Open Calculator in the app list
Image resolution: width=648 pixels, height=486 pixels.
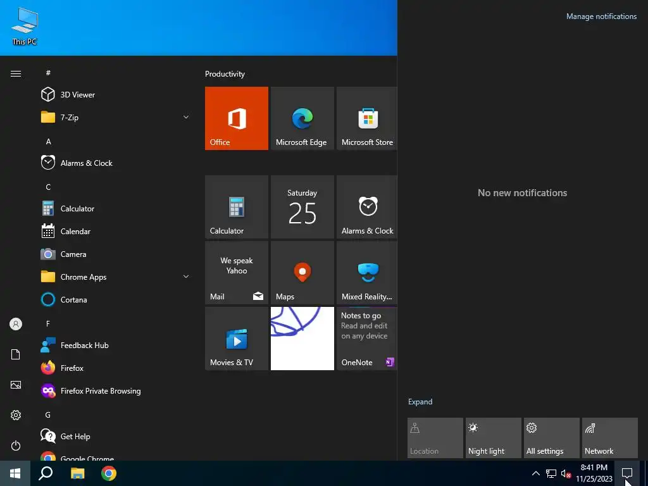click(116, 208)
